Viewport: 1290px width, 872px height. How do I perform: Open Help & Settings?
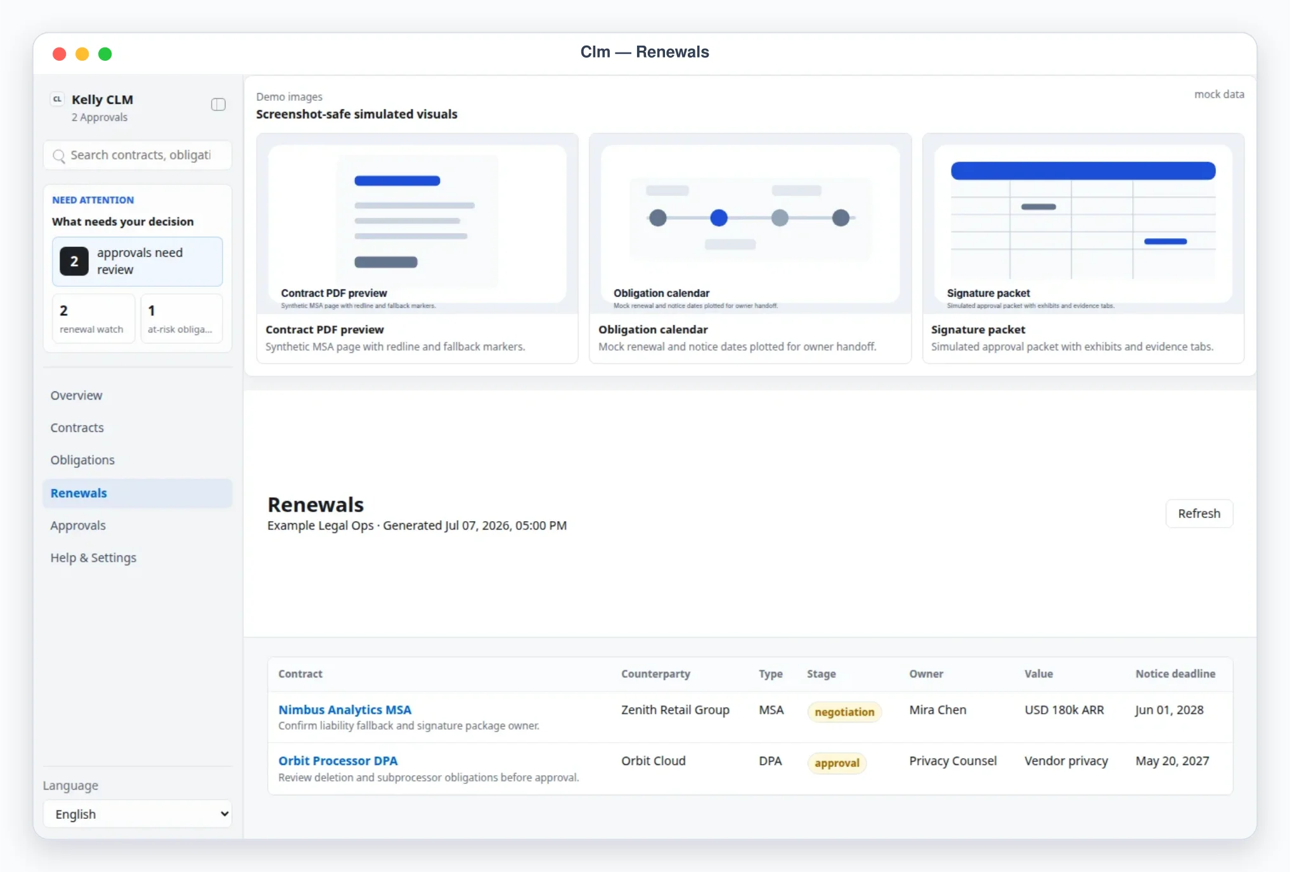(x=93, y=557)
